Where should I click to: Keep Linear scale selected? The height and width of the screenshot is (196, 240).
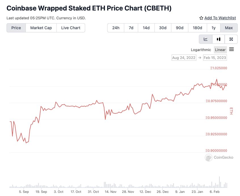pos(220,50)
